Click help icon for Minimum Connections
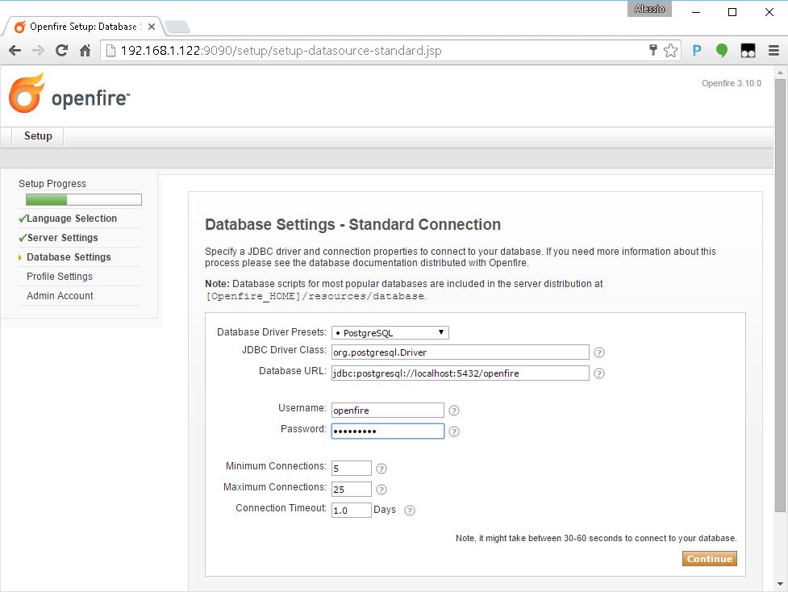 [x=381, y=469]
